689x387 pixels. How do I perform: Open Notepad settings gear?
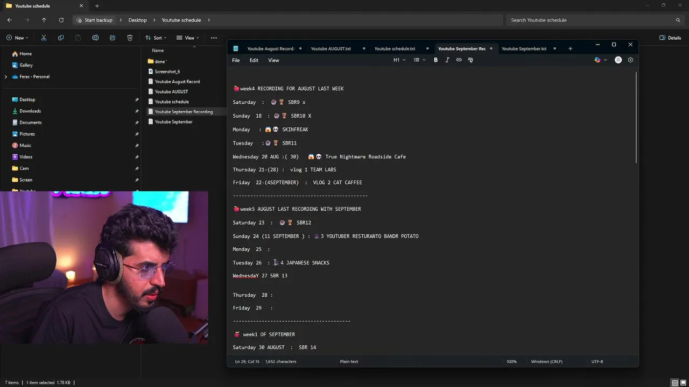(x=630, y=60)
